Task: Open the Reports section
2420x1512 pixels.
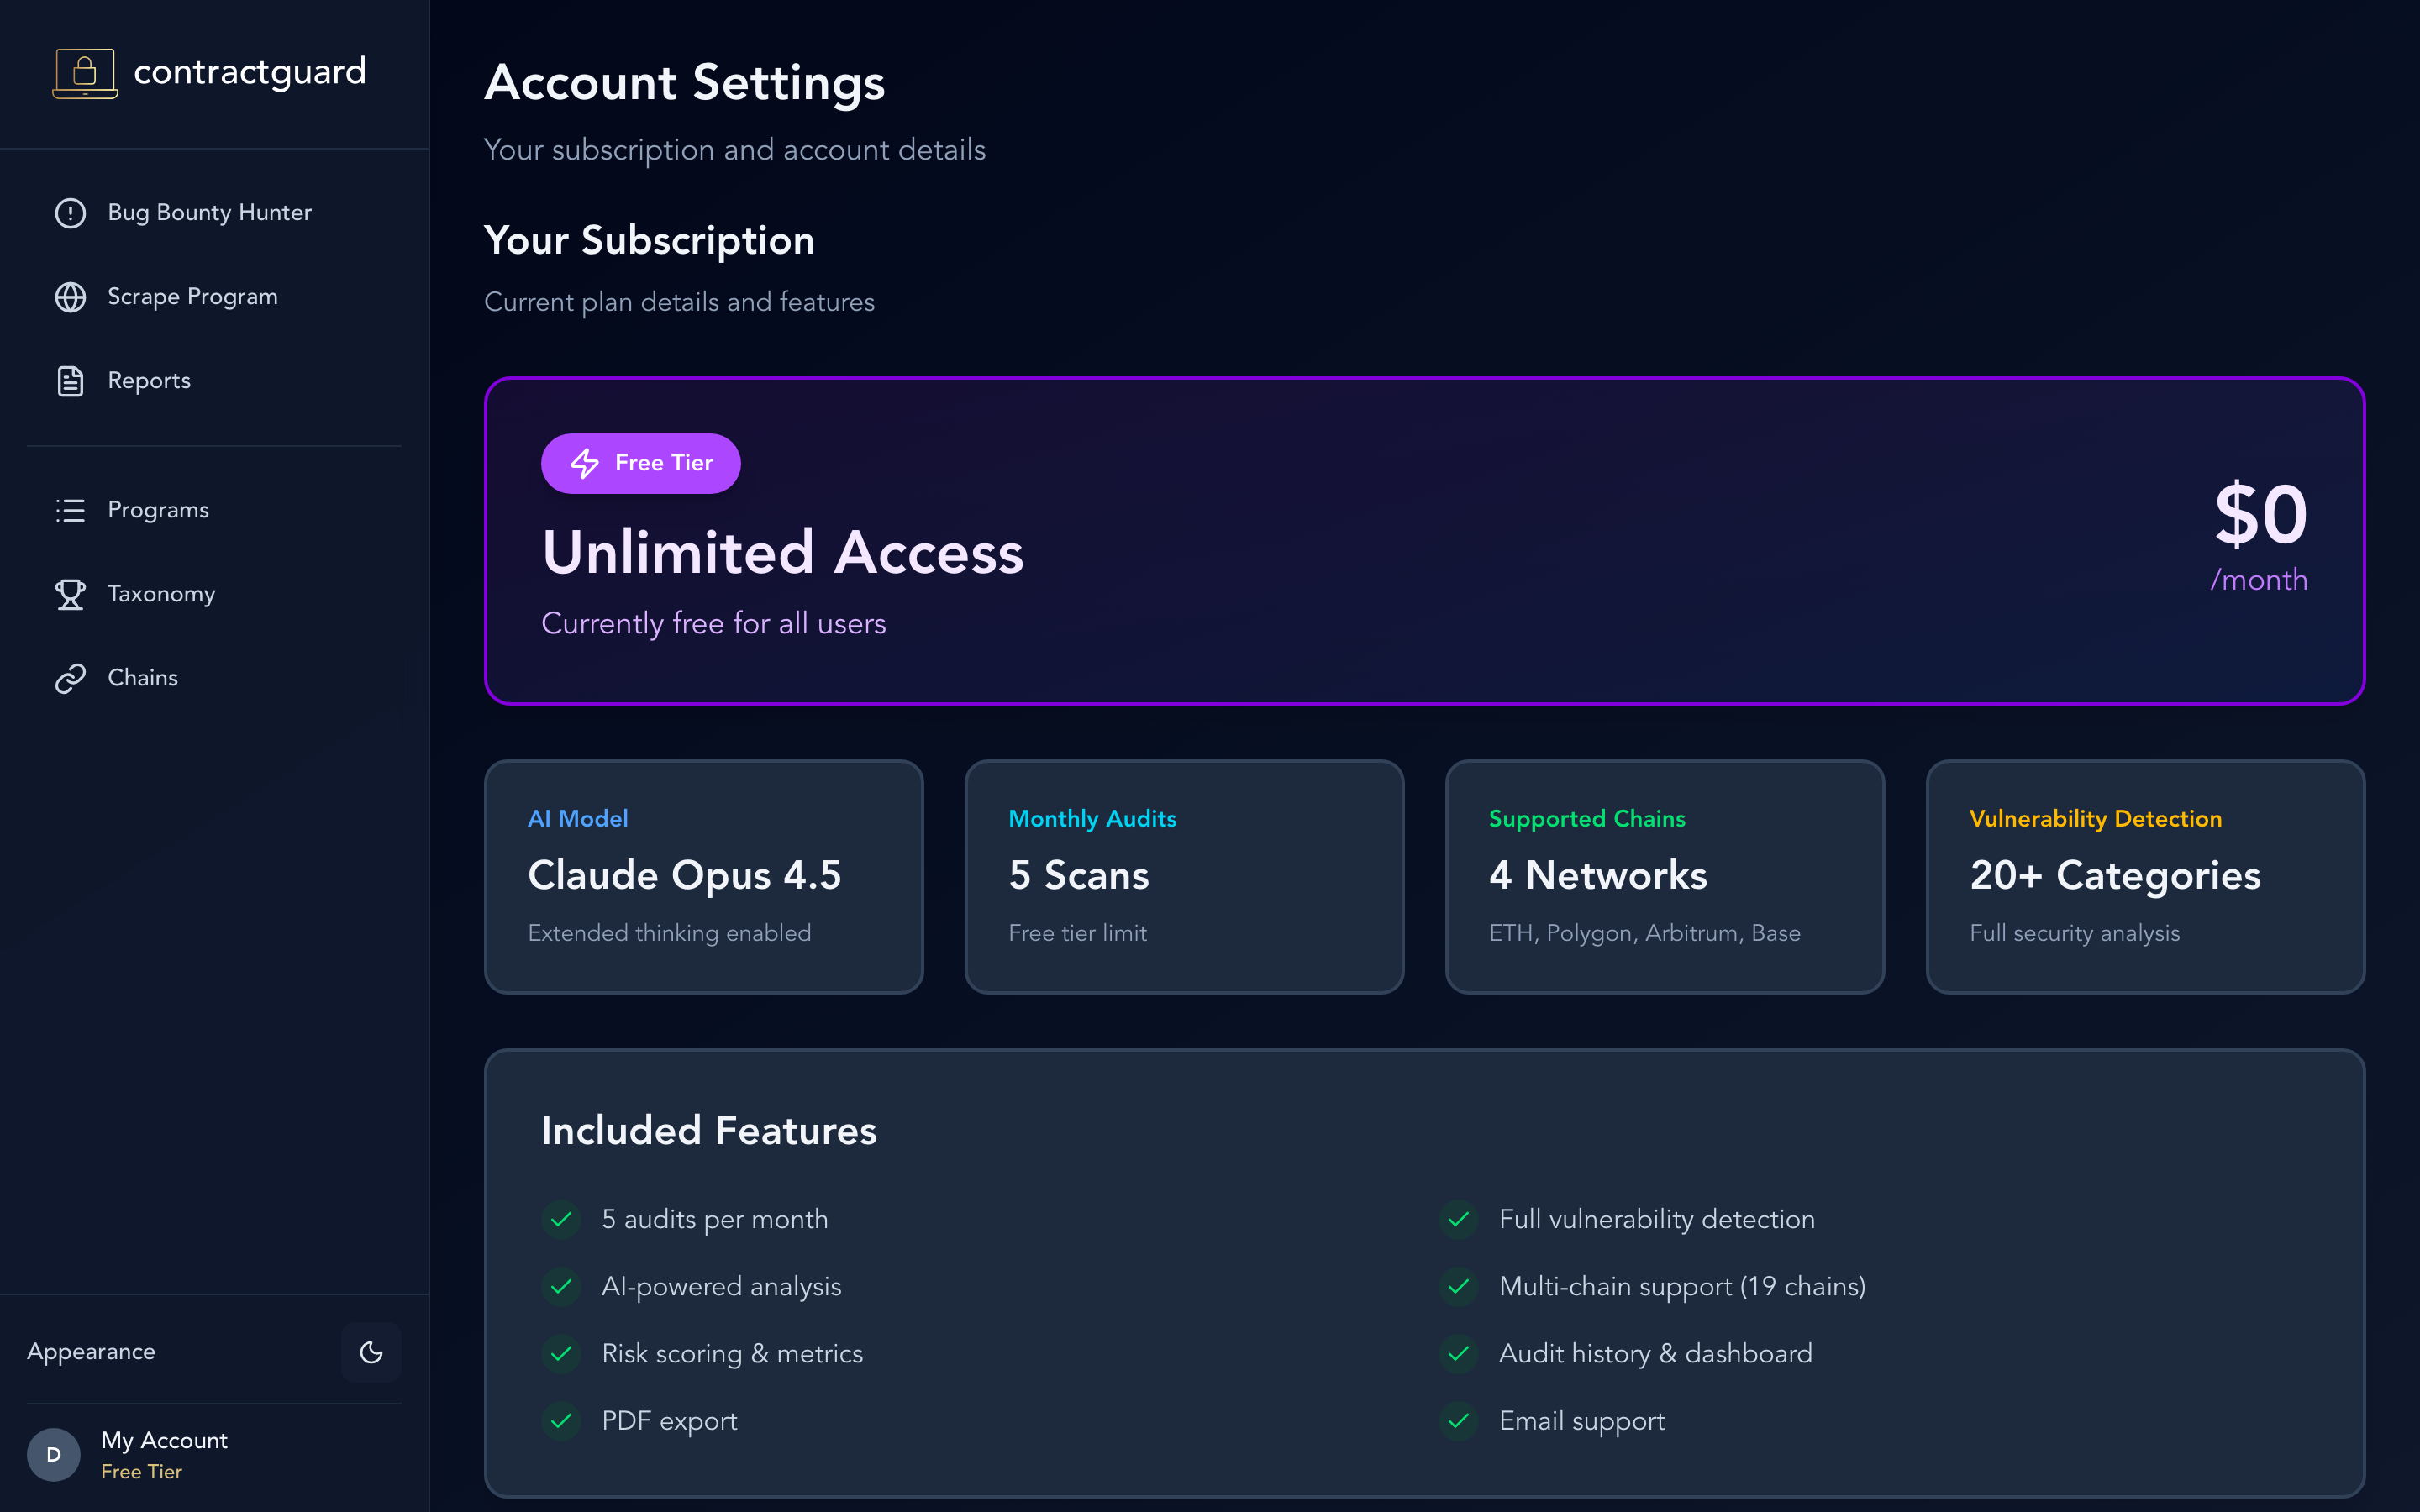Action: [x=214, y=381]
